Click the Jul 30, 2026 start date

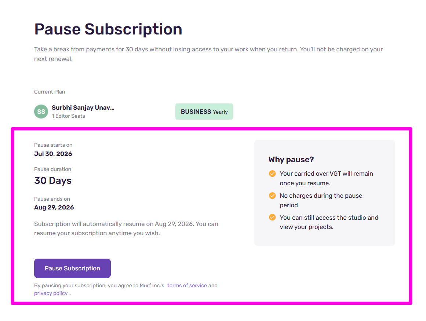53,154
